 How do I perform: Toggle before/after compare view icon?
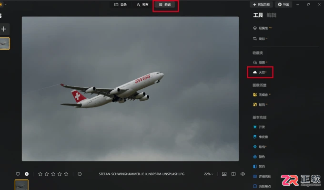point(233,174)
